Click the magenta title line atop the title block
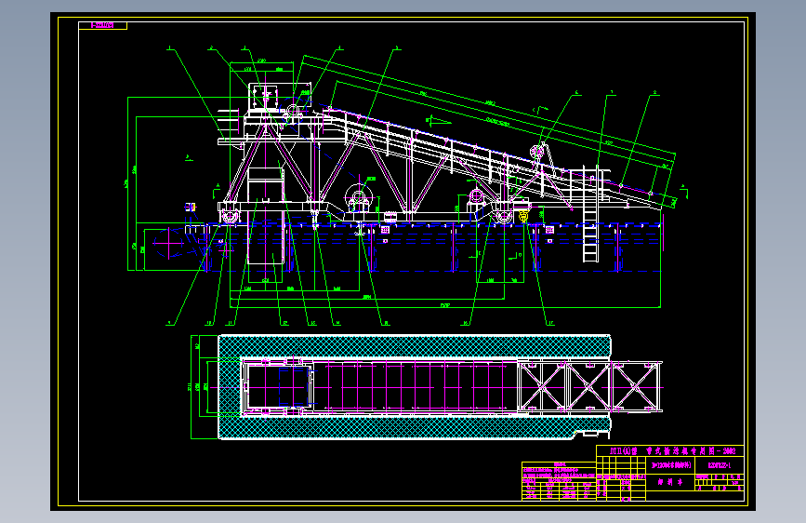 [671, 451]
